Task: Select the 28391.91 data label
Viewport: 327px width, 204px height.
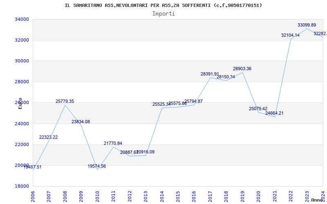Action: pos(210,74)
